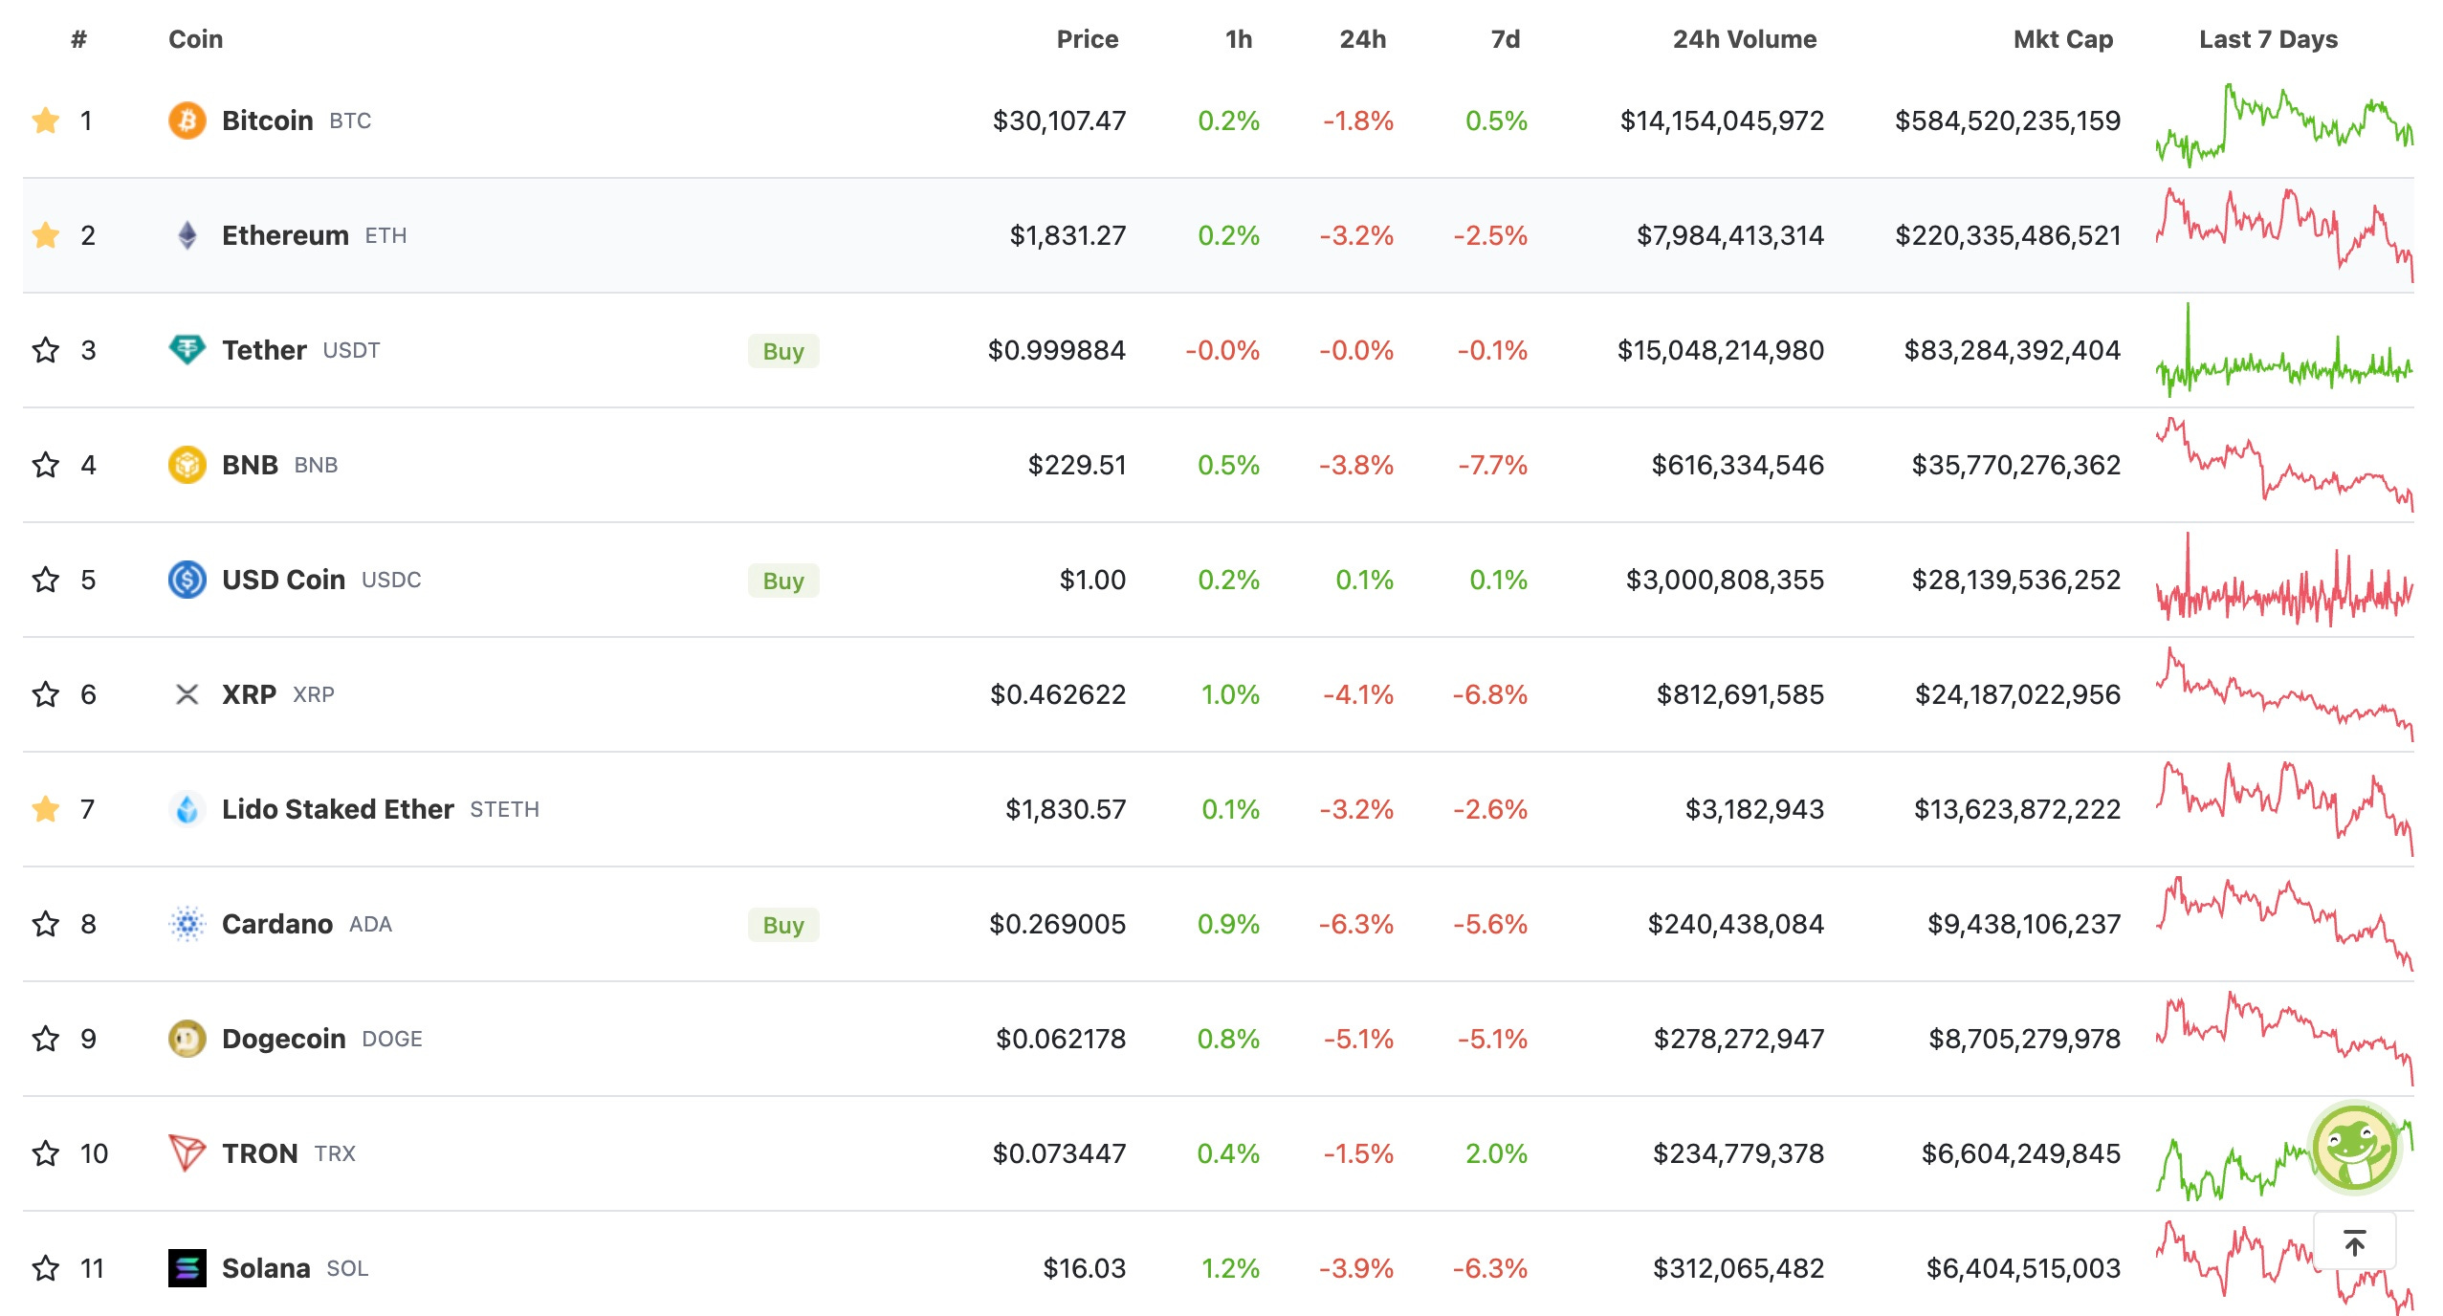2443x1316 pixels.
Task: Star Cardano as favorite
Action: pyautogui.click(x=46, y=924)
